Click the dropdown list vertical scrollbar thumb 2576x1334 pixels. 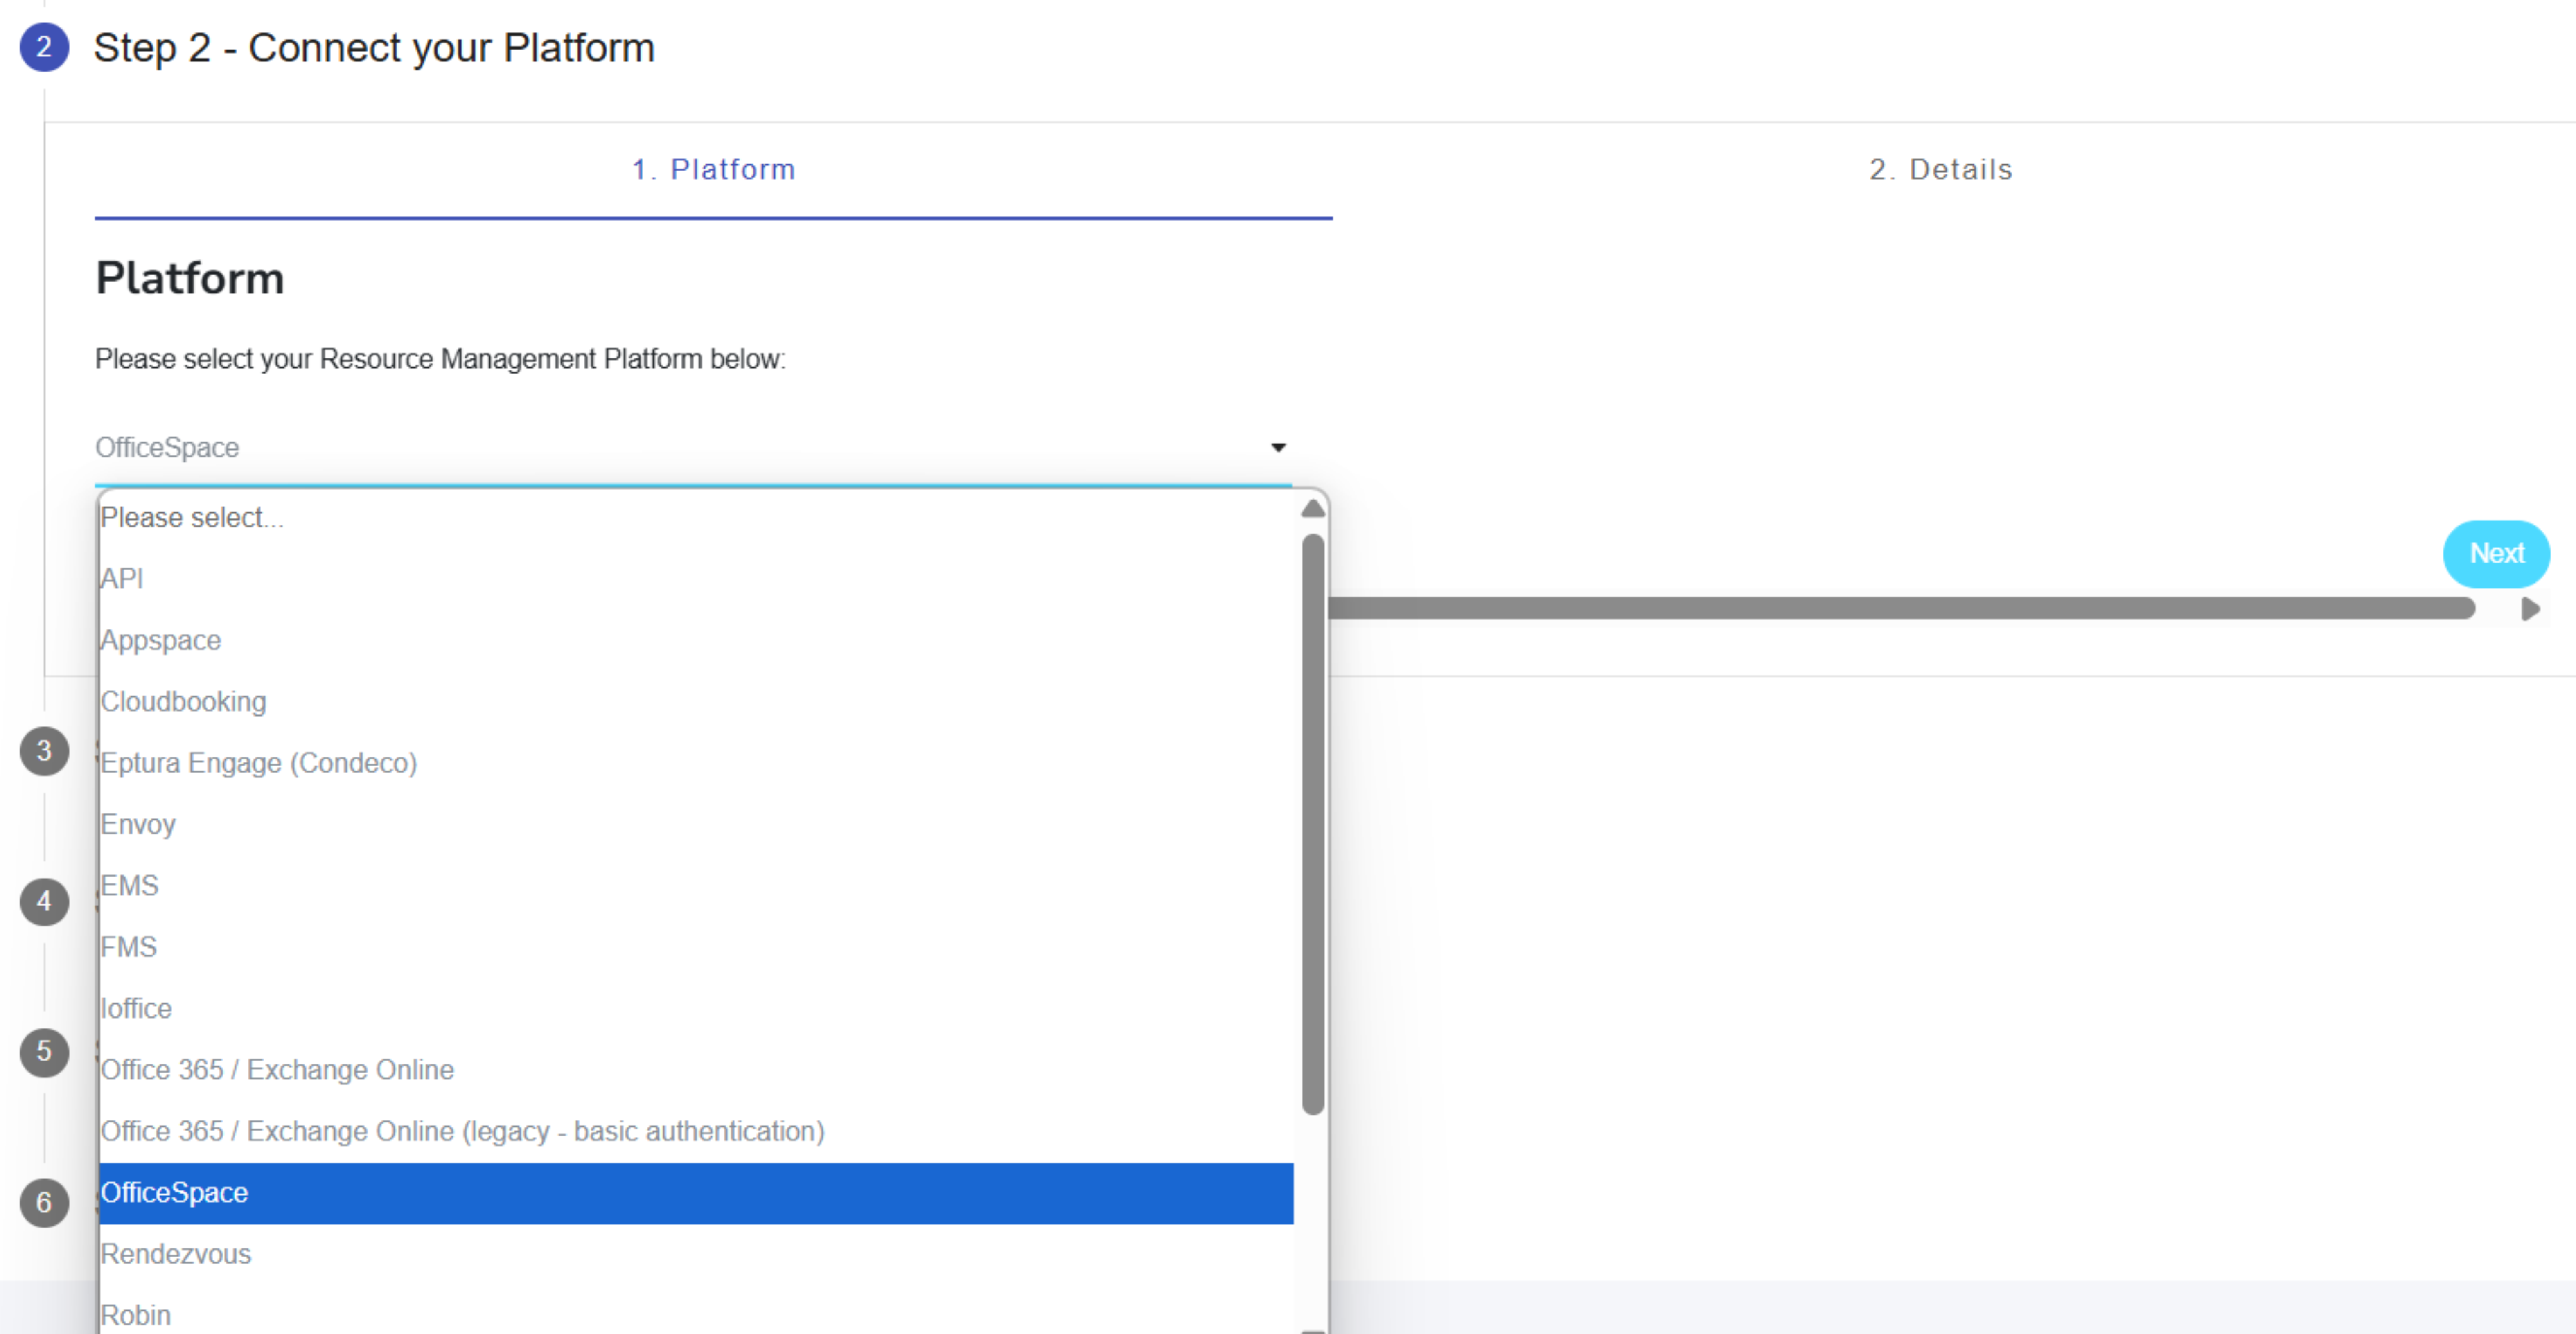(x=1313, y=824)
